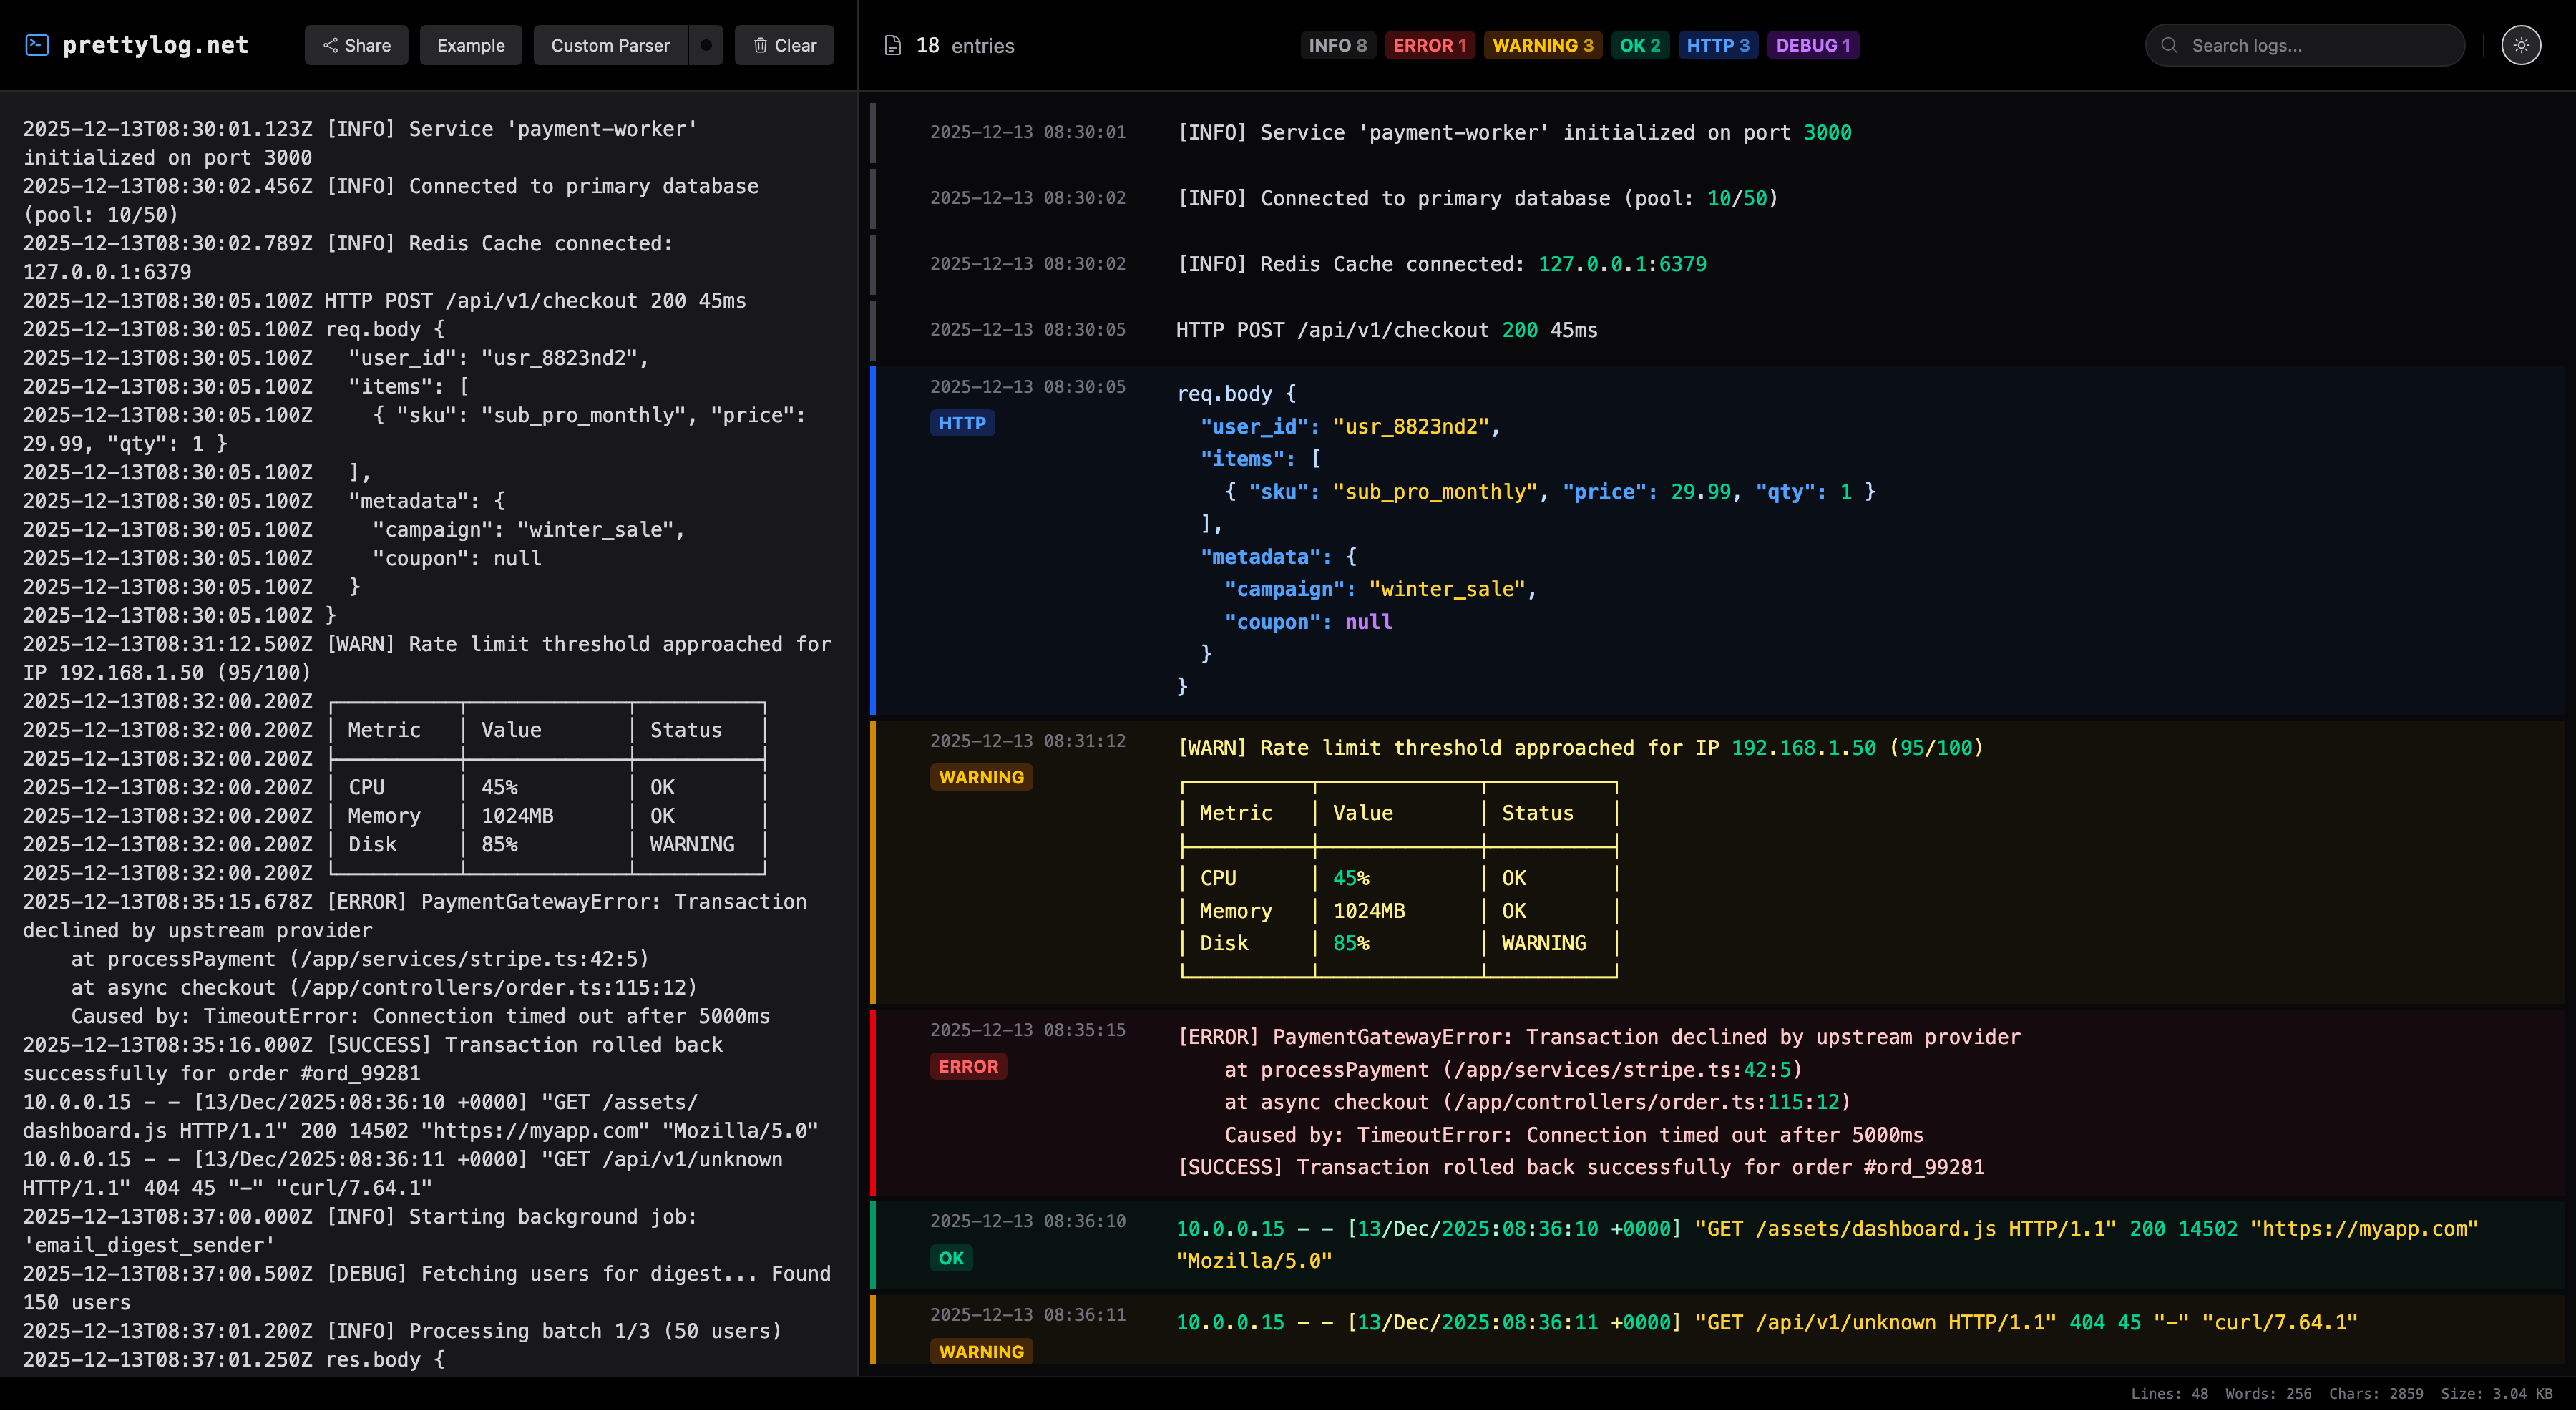Click the WARNING tag on the rate limit entry
2576x1411 pixels.
coord(981,776)
